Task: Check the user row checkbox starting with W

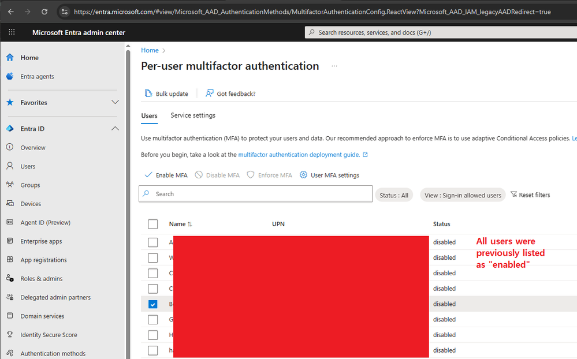Action: 152,258
